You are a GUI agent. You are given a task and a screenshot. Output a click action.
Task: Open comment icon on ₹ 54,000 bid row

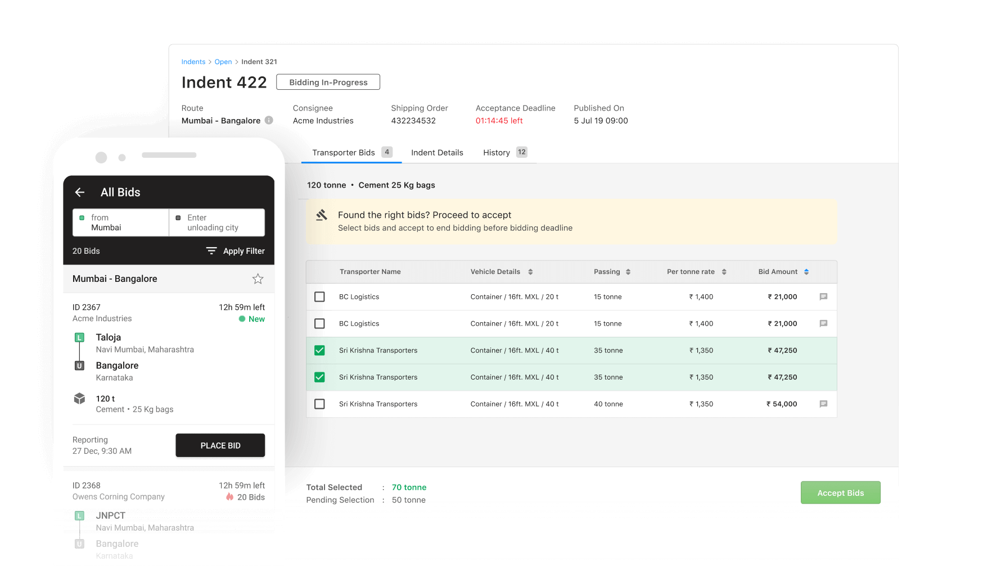[x=823, y=404]
